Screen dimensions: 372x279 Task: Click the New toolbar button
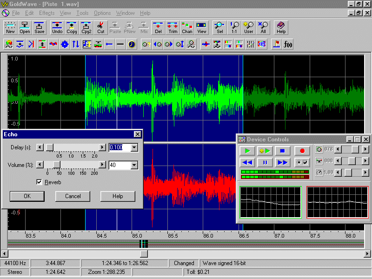tap(10, 28)
